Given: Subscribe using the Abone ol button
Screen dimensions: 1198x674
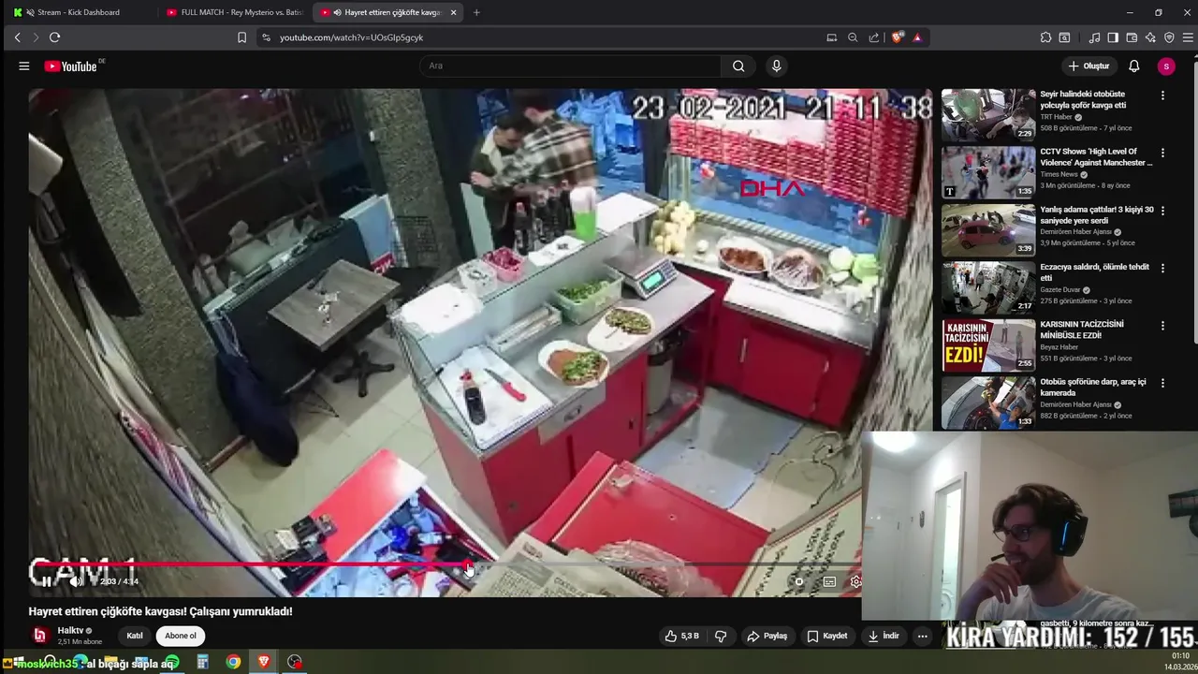Looking at the screenshot, I should pos(181,636).
